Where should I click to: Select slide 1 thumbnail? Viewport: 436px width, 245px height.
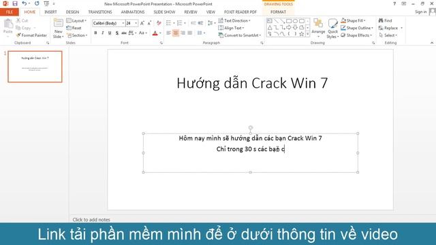click(35, 67)
